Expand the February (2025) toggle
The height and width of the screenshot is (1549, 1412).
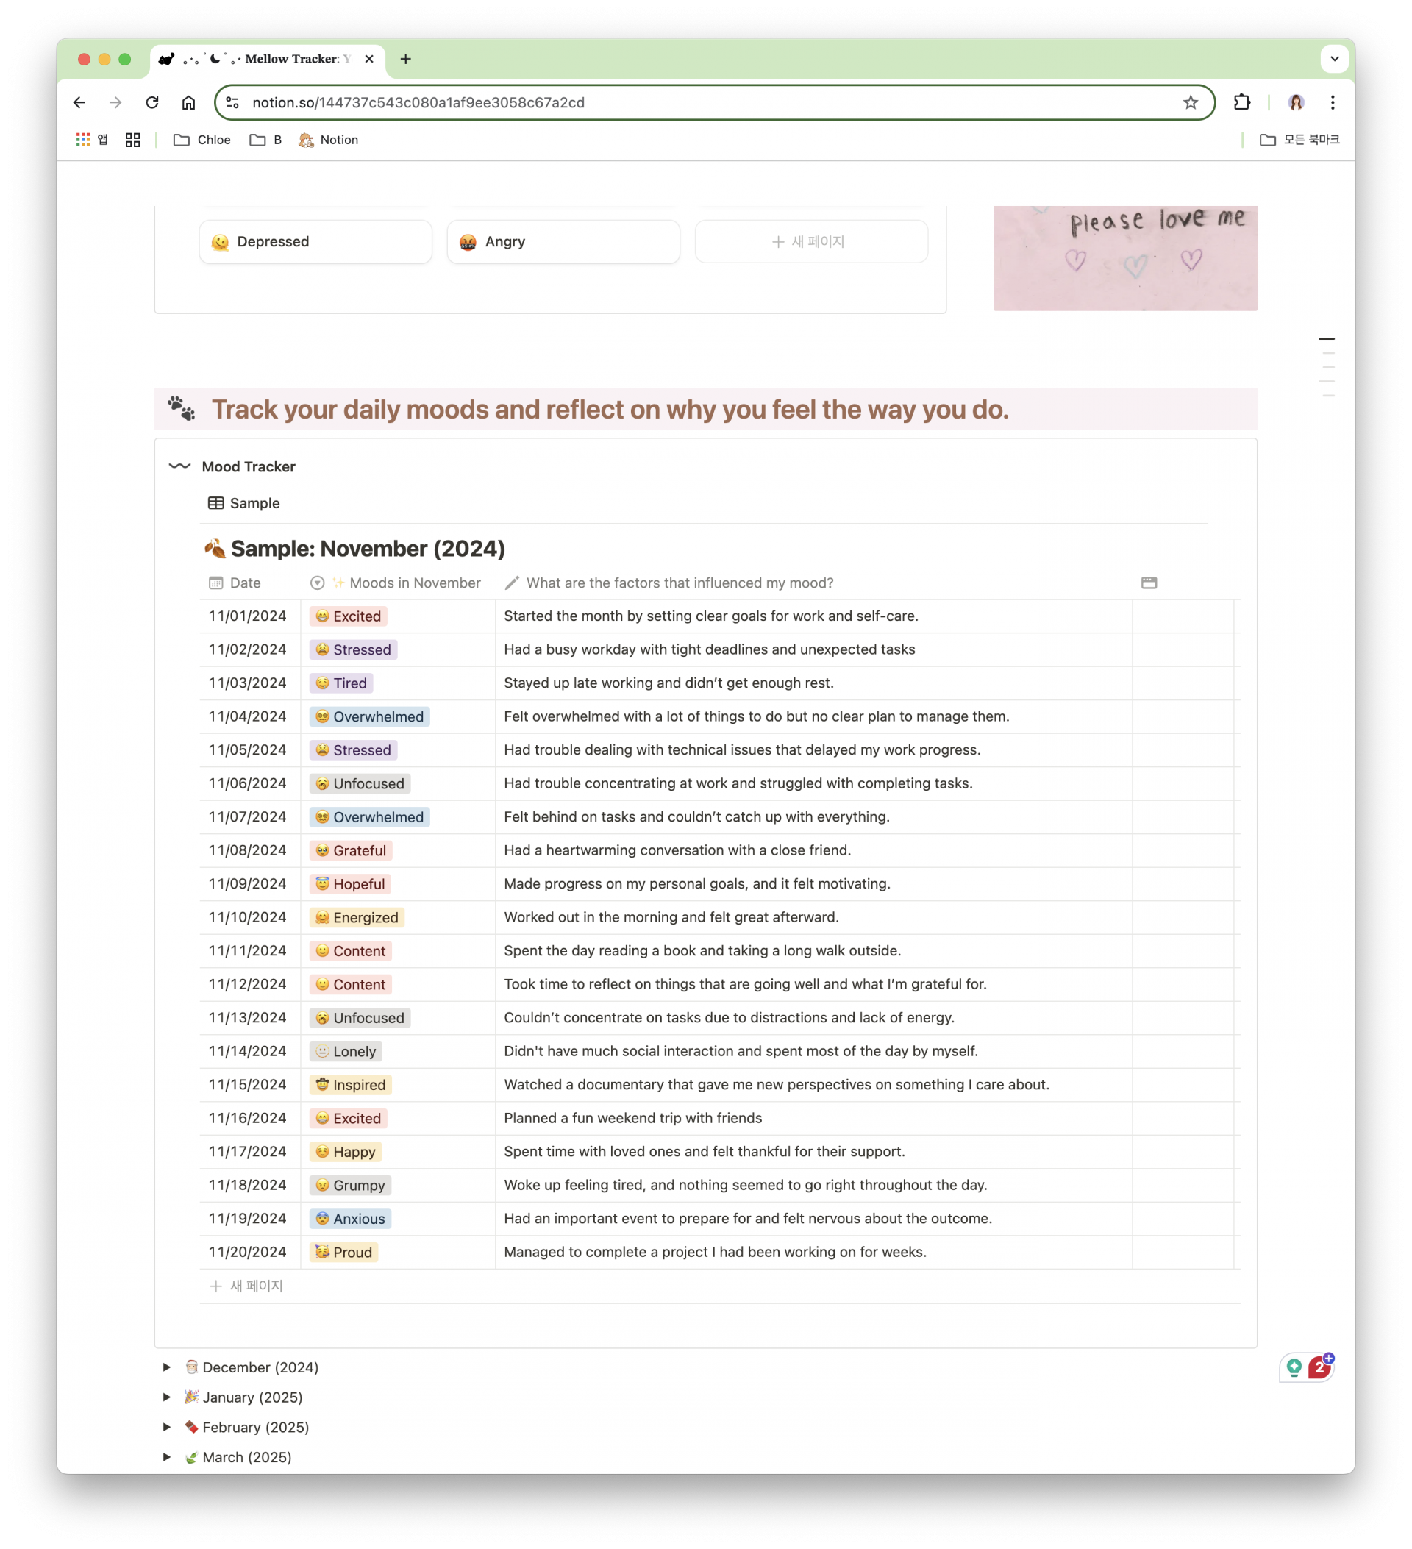click(x=167, y=1427)
